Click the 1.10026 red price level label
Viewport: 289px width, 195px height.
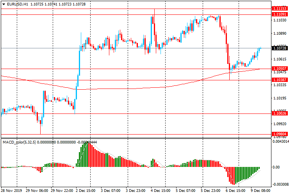pyautogui.click(x=280, y=113)
